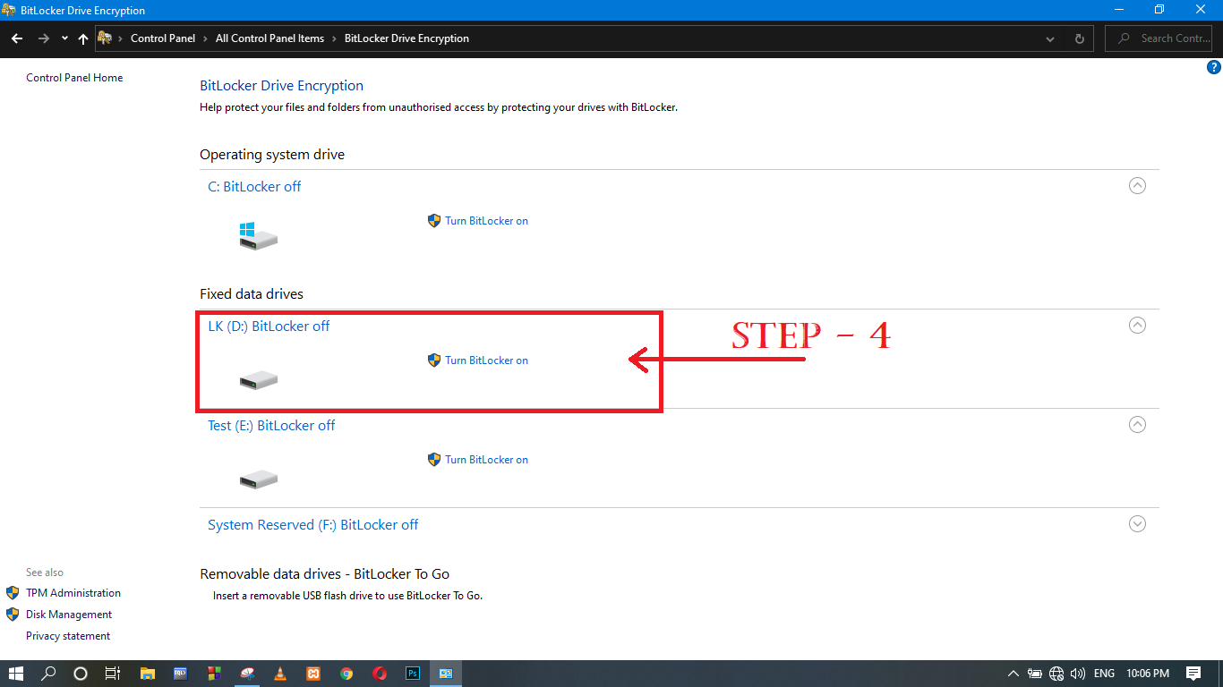Click Control Panel breadcrumb
Screen dimensions: 1223x687
pyautogui.click(x=163, y=38)
